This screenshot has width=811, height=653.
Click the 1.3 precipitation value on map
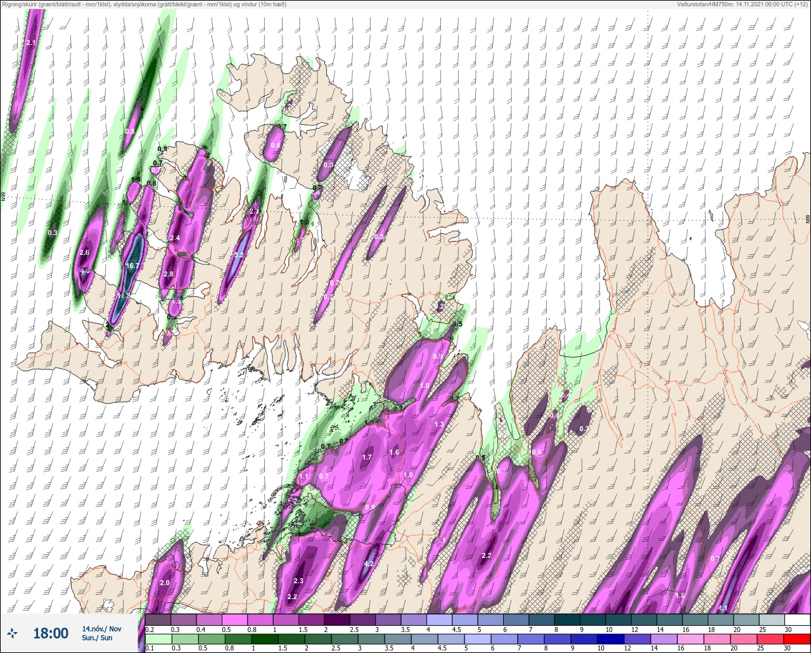tap(438, 424)
